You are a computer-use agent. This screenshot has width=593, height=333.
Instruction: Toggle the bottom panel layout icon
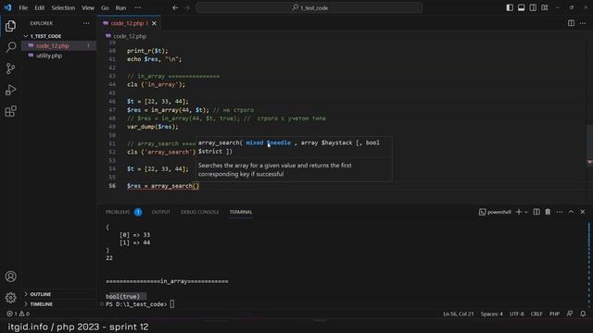pos(521,7)
